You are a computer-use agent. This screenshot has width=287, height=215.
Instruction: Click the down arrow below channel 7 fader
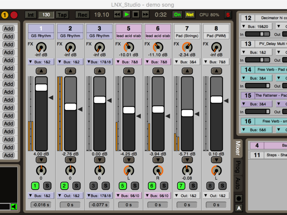click(x=187, y=159)
